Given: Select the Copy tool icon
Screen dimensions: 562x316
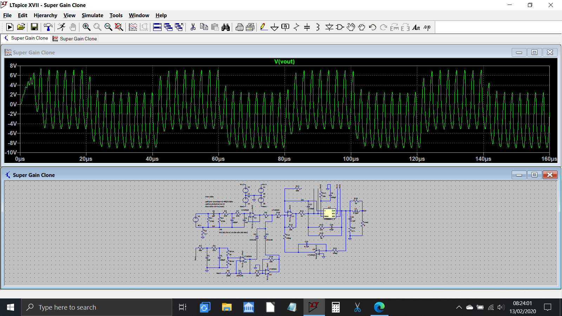Looking at the screenshot, I should [x=204, y=27].
